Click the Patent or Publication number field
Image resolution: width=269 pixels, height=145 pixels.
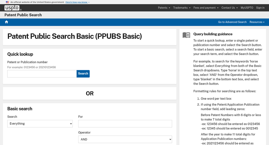coord(42,74)
